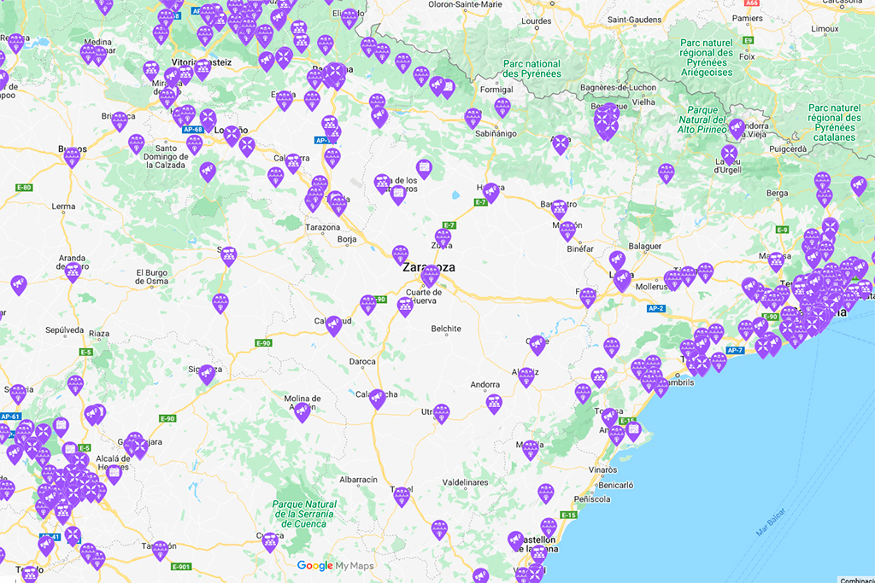Select the marker at Aranda de Duero
The image size is (875, 583).
(x=73, y=272)
